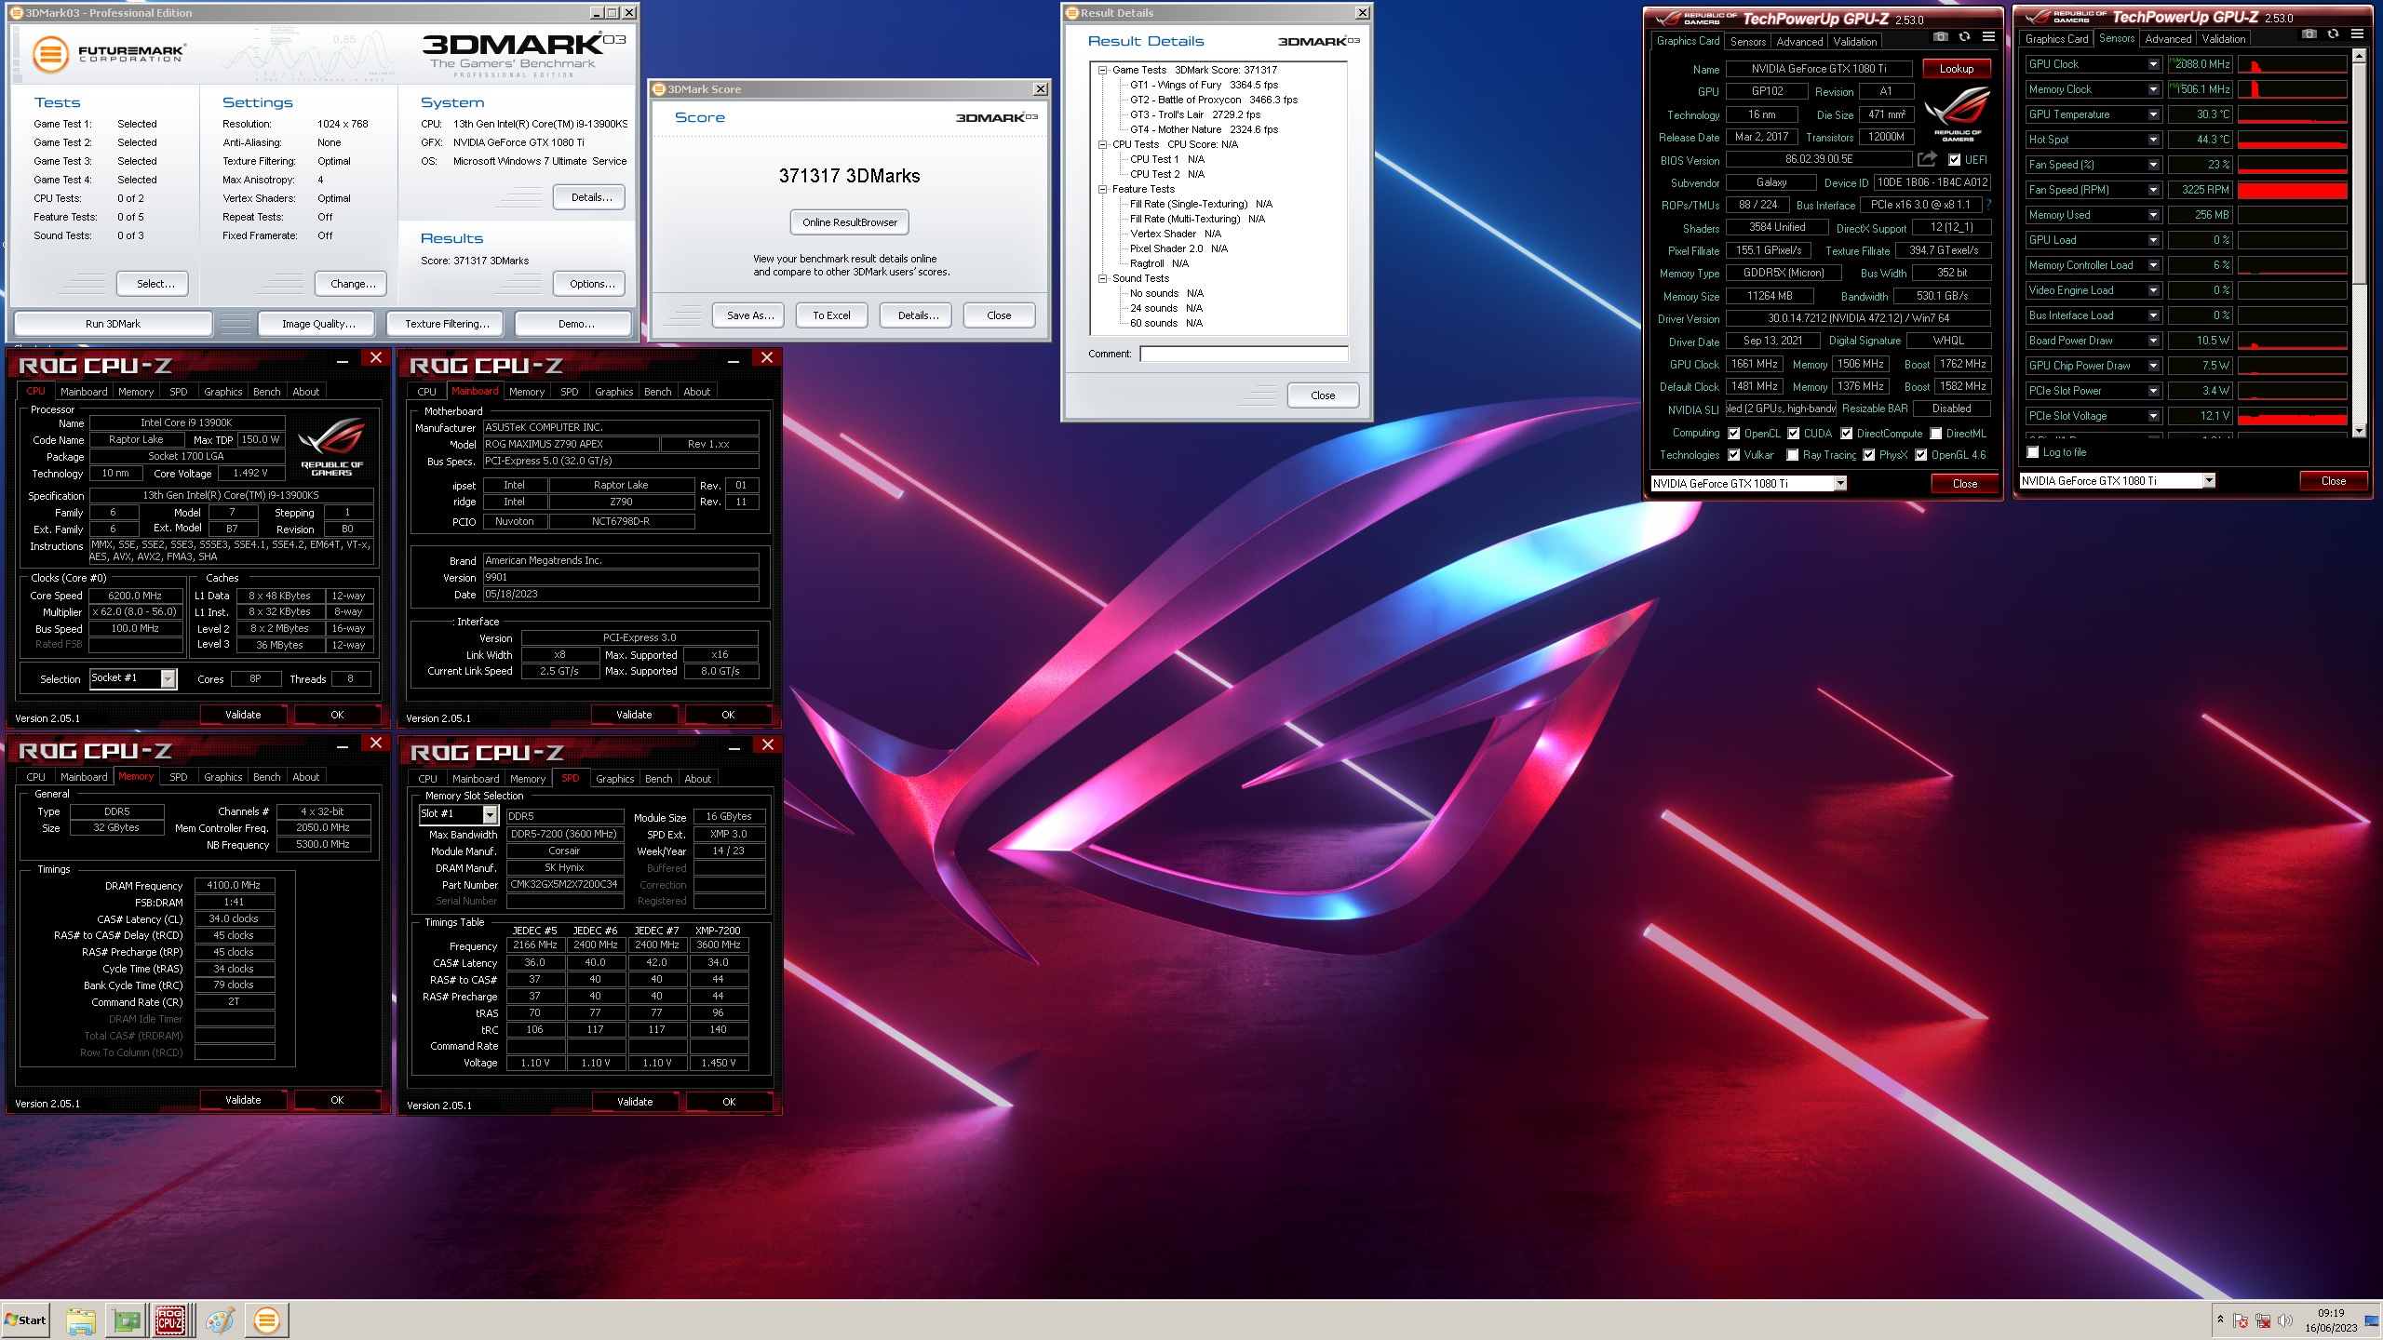Screen dimensions: 2383x1340
Task: Click the Fan Speed (RPM) sensor graph
Action: [2292, 190]
